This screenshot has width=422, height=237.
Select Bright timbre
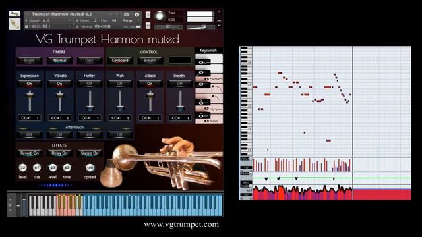coord(29,61)
